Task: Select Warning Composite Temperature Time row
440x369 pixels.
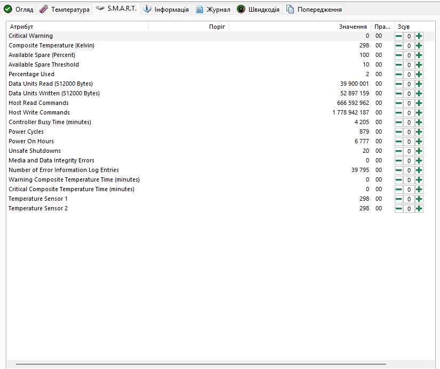Action: [x=221, y=179]
